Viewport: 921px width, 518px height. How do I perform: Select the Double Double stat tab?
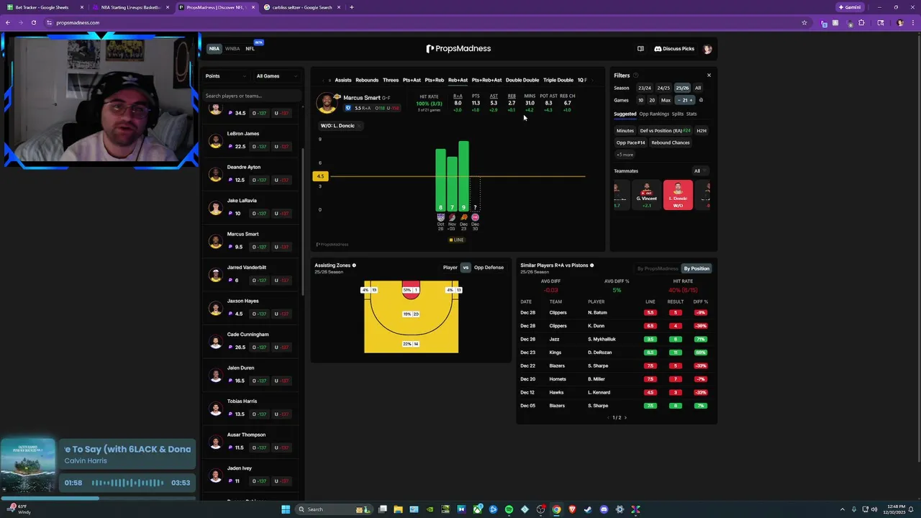click(x=522, y=80)
